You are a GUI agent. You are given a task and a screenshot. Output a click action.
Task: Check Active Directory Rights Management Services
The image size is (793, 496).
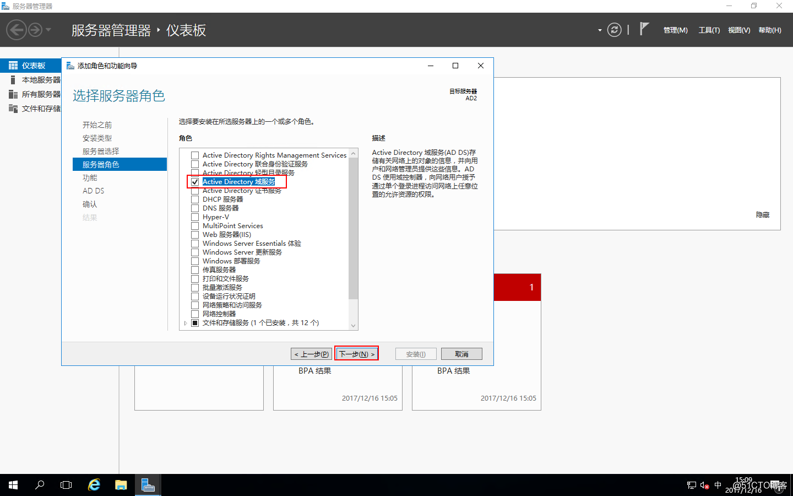click(195, 155)
